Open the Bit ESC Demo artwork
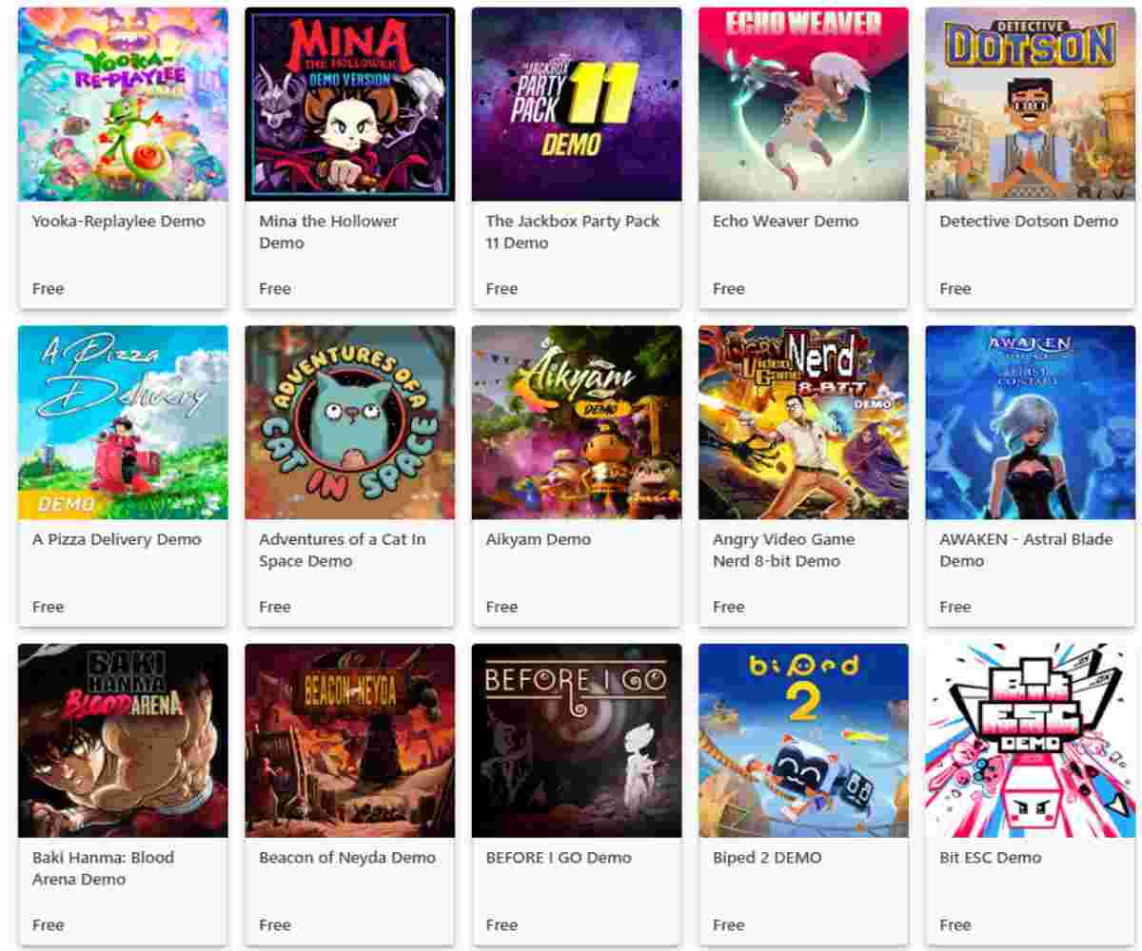 (x=1030, y=741)
